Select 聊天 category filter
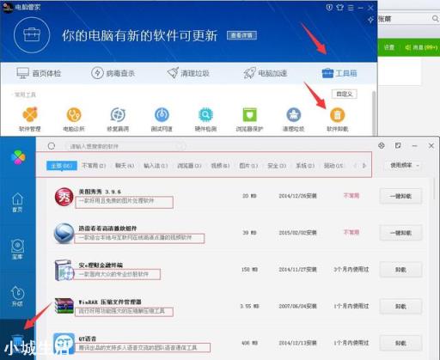Viewport: 440px width, 360px height. tap(125, 166)
